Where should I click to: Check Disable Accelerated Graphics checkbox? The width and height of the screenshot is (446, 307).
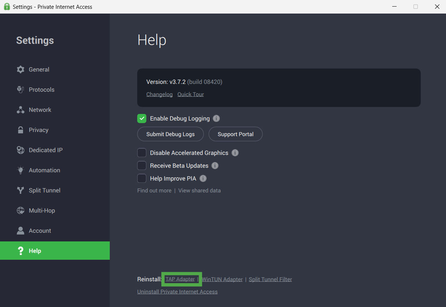[142, 153]
